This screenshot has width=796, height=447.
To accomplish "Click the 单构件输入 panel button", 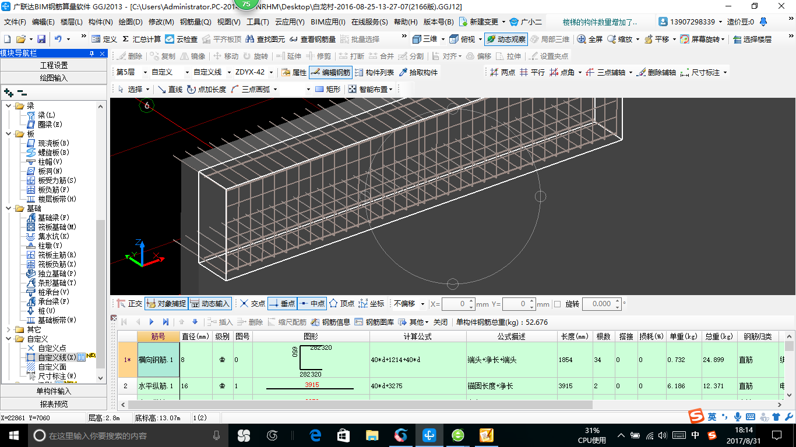I will tap(54, 391).
